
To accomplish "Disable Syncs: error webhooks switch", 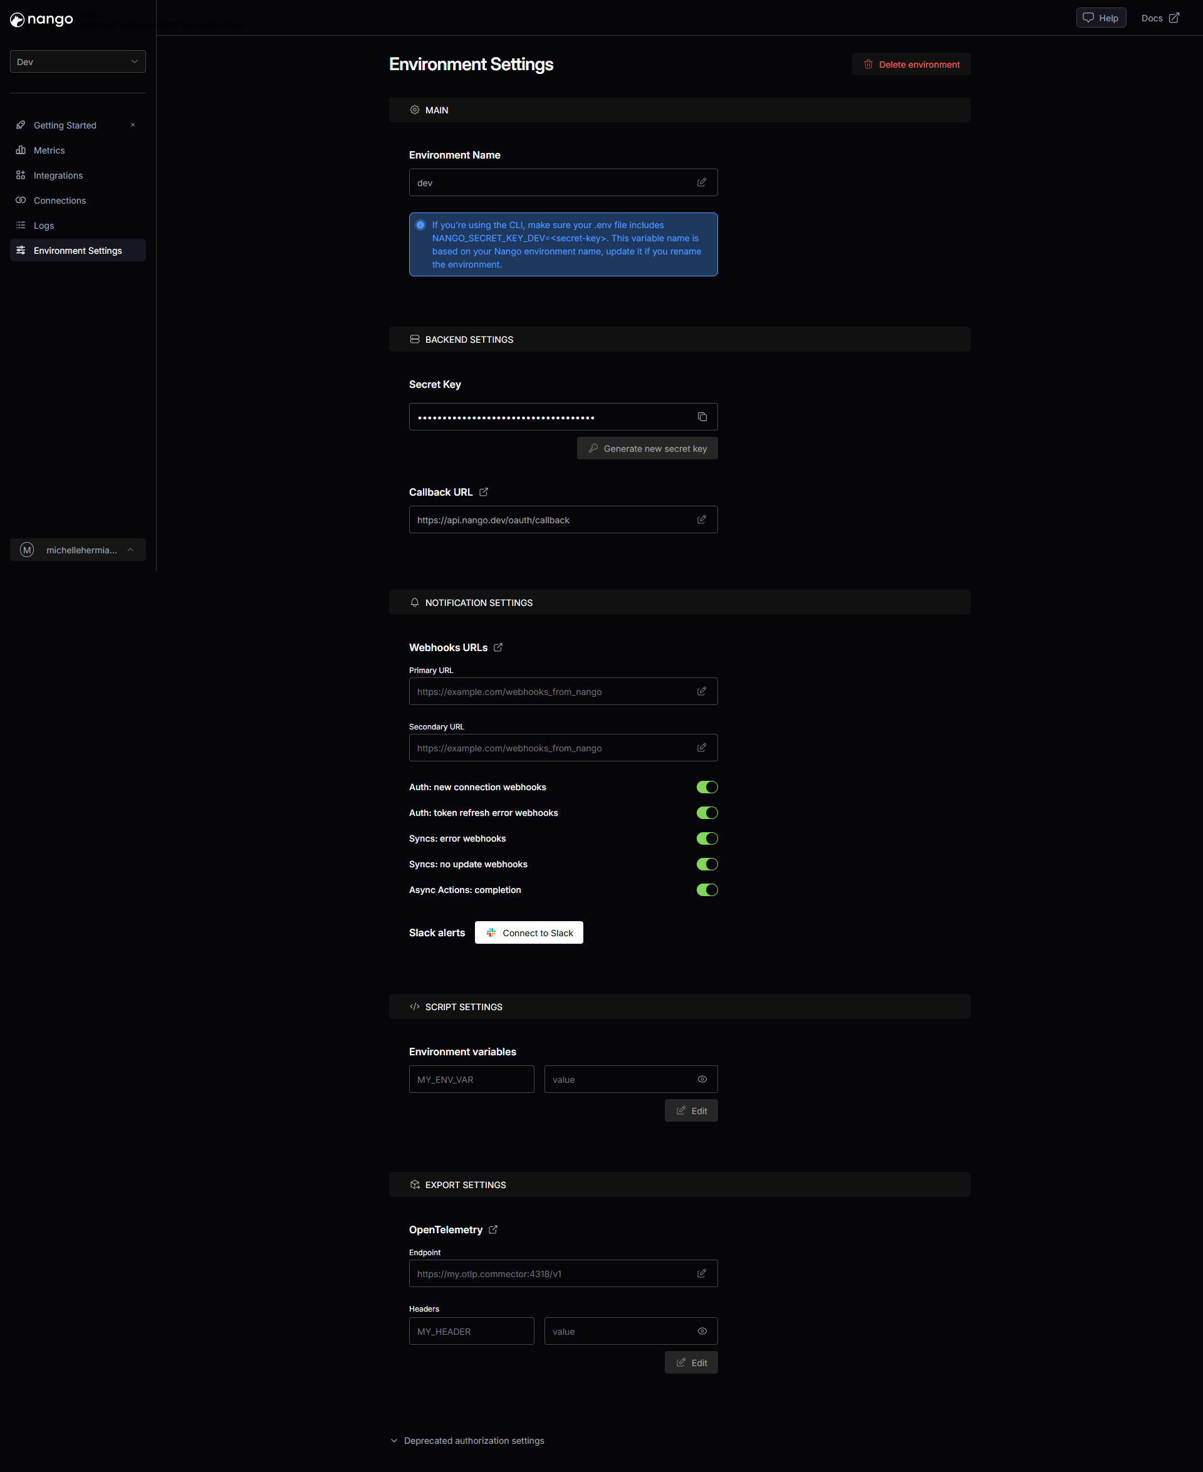I will 706,838.
